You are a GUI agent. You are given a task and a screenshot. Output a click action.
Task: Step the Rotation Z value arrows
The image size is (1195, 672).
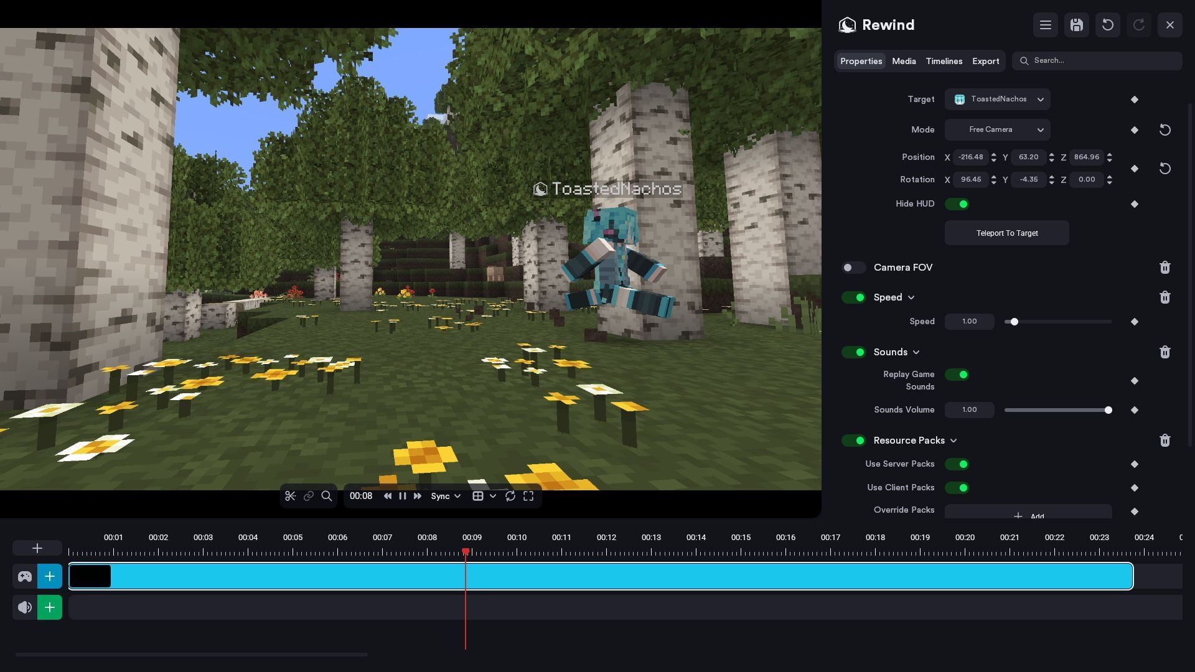click(1110, 180)
